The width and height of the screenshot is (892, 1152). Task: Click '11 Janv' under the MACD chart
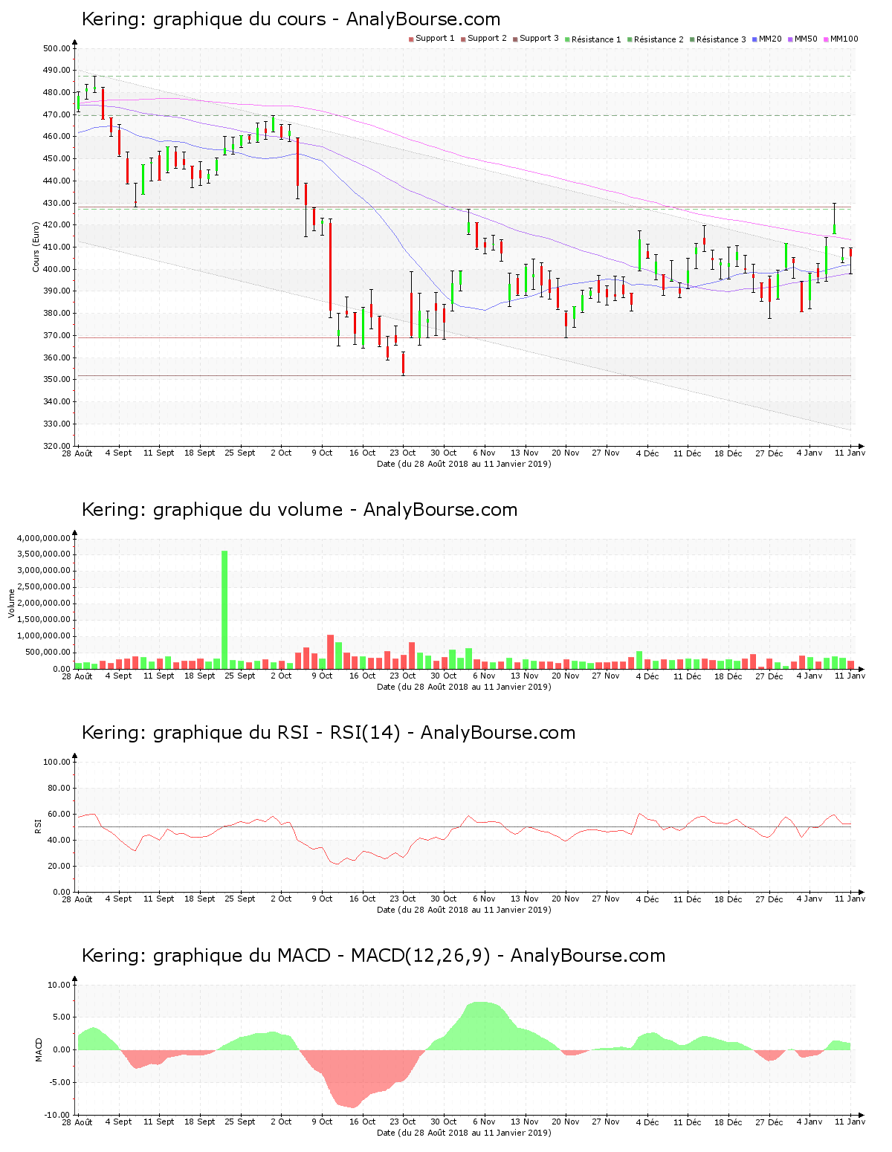(x=850, y=1122)
